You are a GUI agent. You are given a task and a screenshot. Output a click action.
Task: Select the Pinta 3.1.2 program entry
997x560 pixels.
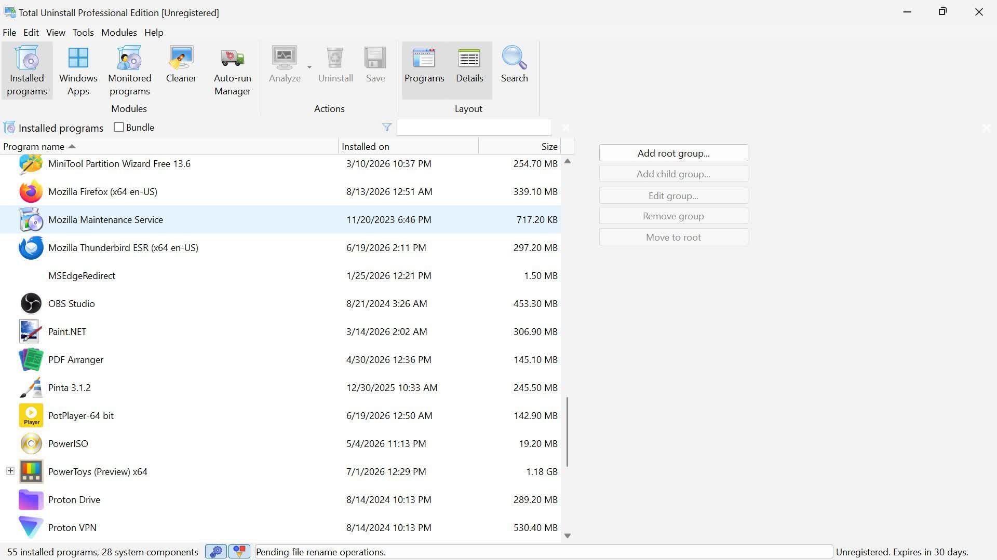click(x=69, y=388)
